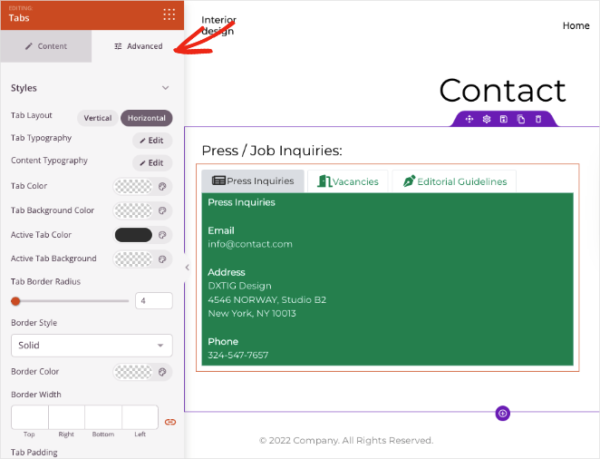Click duplicate icon in purple block toolbar

[x=521, y=119]
